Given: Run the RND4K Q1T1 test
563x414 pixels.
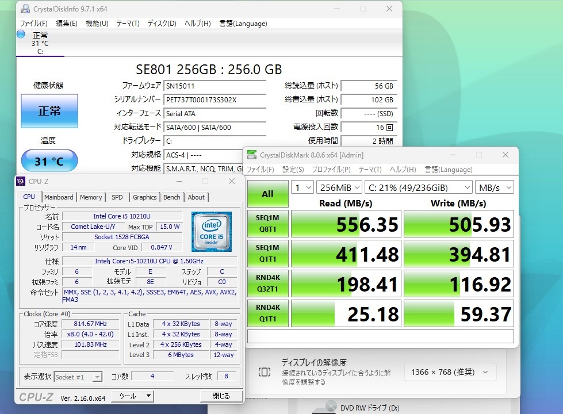Looking at the screenshot, I should pyautogui.click(x=267, y=313).
